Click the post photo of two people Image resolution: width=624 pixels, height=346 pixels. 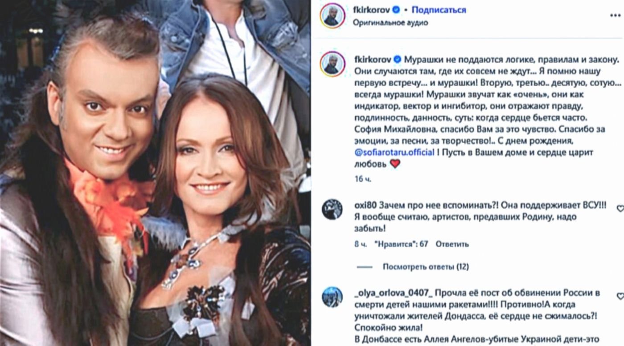pyautogui.click(x=155, y=173)
